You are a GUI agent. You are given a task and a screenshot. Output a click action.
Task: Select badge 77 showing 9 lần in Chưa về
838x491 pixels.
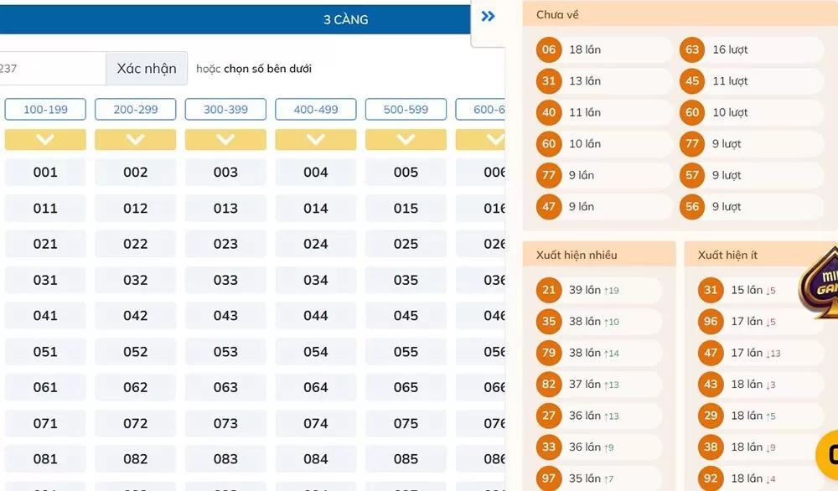click(548, 175)
